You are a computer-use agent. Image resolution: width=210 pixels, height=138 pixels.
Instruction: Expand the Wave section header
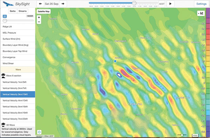click(18, 70)
